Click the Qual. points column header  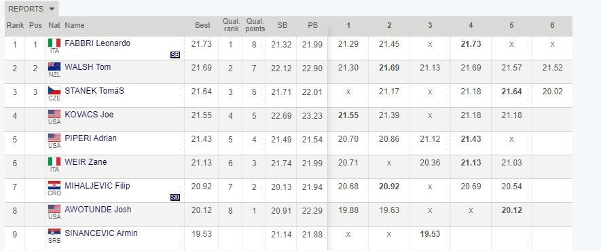pyautogui.click(x=255, y=25)
